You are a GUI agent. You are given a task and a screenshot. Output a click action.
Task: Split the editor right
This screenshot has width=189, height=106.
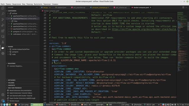click(x=183, y=7)
